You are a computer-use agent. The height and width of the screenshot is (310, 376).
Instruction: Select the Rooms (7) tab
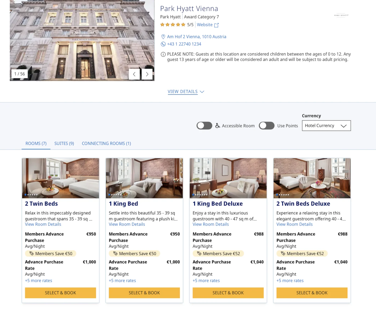coord(36,144)
